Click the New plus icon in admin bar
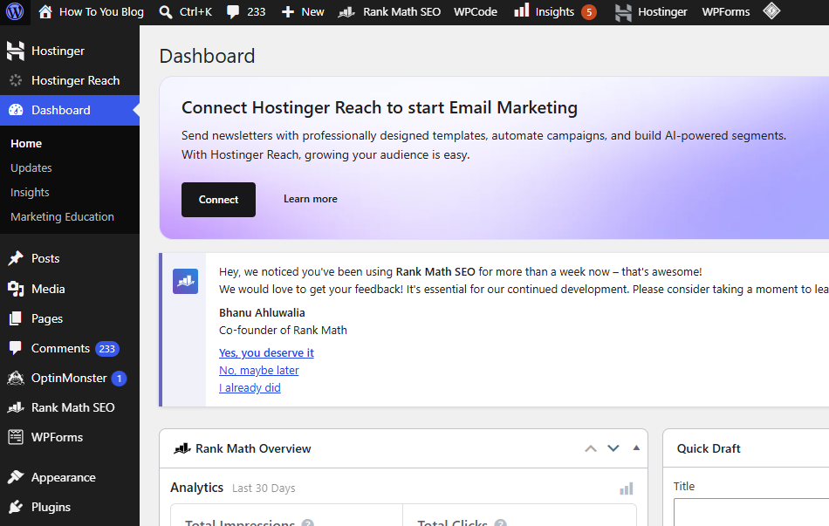829x526 pixels. pyautogui.click(x=288, y=11)
